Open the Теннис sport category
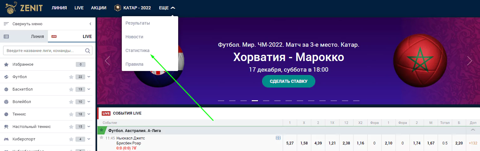 click(19, 114)
